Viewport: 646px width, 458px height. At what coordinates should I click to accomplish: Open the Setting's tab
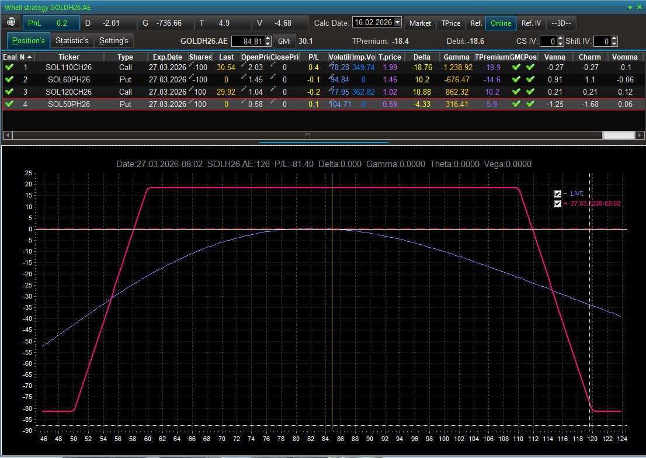pyautogui.click(x=113, y=41)
